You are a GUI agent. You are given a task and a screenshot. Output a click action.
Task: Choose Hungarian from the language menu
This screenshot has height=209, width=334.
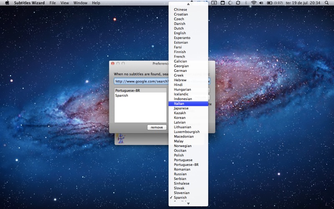point(188,89)
